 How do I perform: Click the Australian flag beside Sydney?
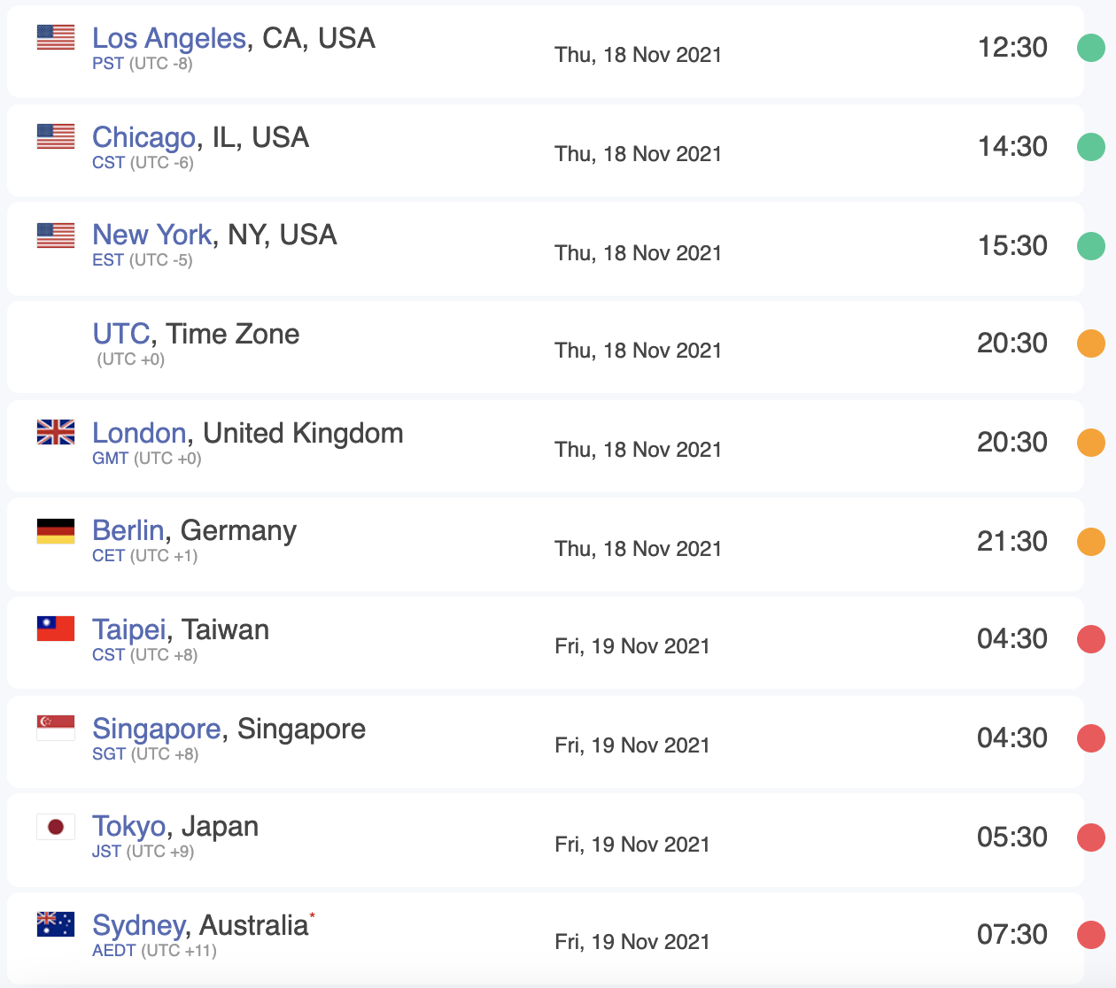pyautogui.click(x=56, y=924)
